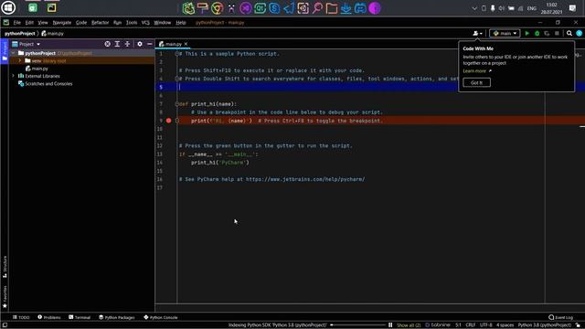The image size is (585, 329).
Task: Open Windows Start menu
Action: pos(8,8)
